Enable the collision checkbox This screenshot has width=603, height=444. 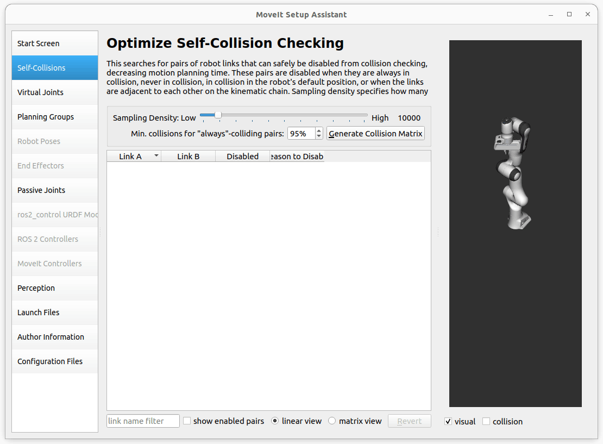pyautogui.click(x=486, y=421)
